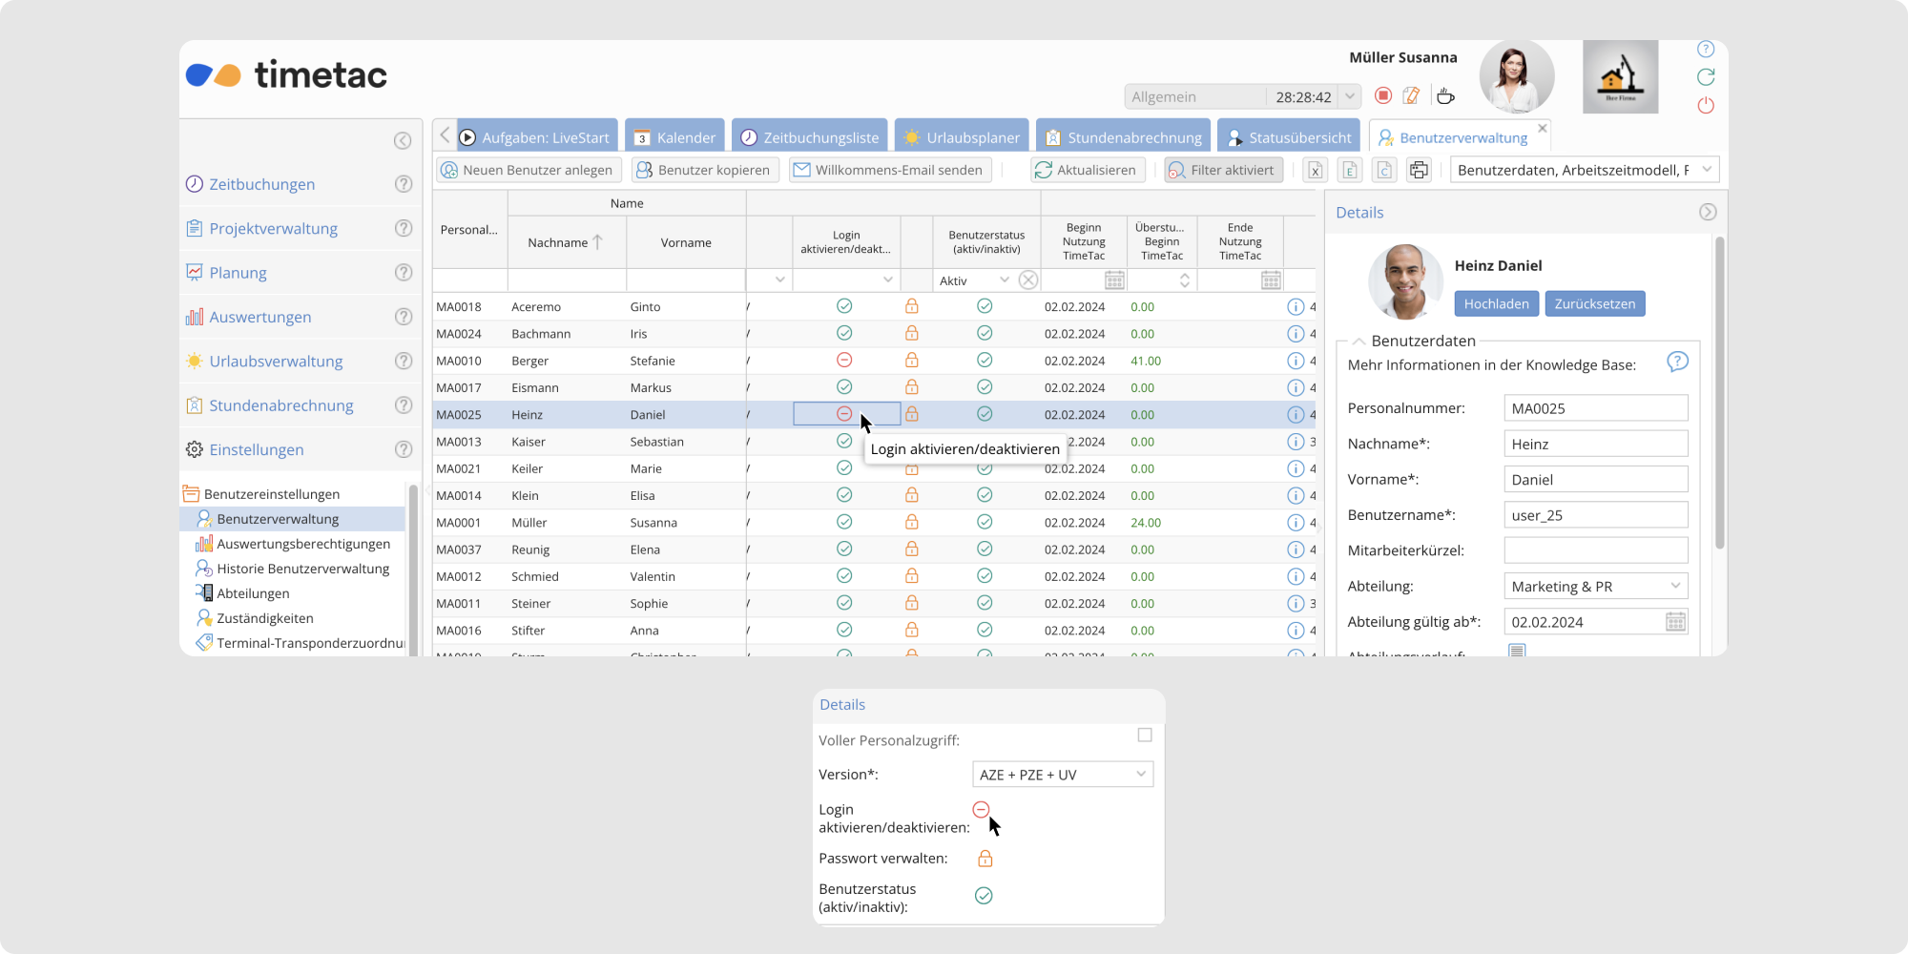The width and height of the screenshot is (1908, 954).
Task: Click the red power logout icon
Action: [x=1706, y=105]
